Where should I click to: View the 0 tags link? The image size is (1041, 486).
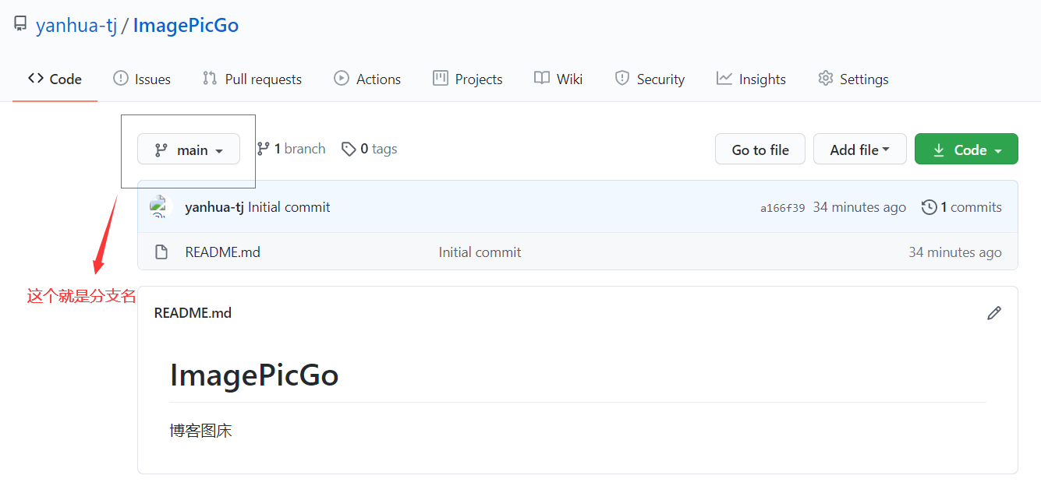point(370,149)
